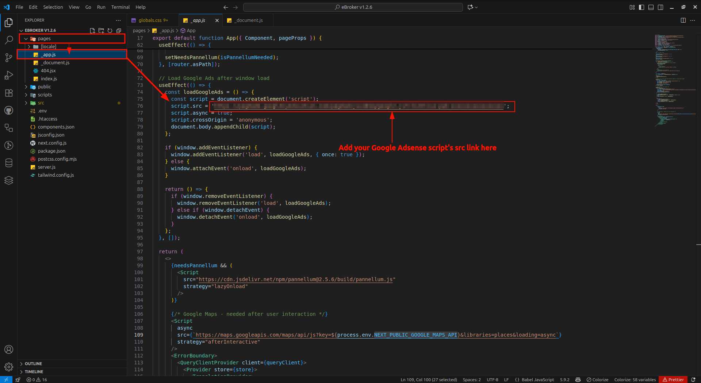Image resolution: width=701 pixels, height=383 pixels.
Task: Open the Source Control view
Action: click(9, 58)
